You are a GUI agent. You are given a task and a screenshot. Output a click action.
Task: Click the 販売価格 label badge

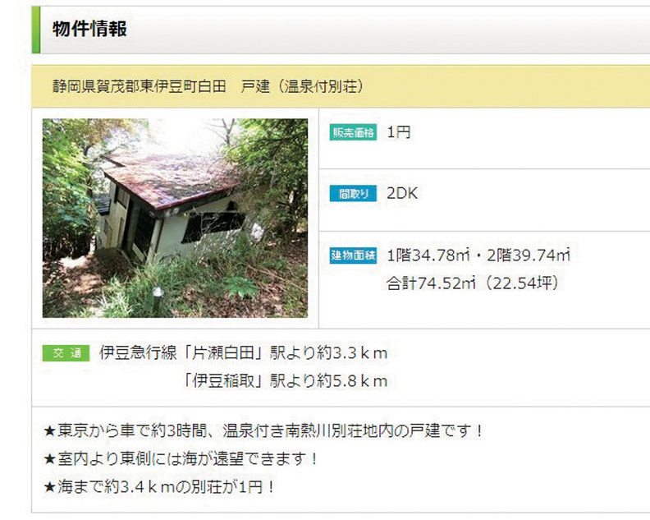353,132
